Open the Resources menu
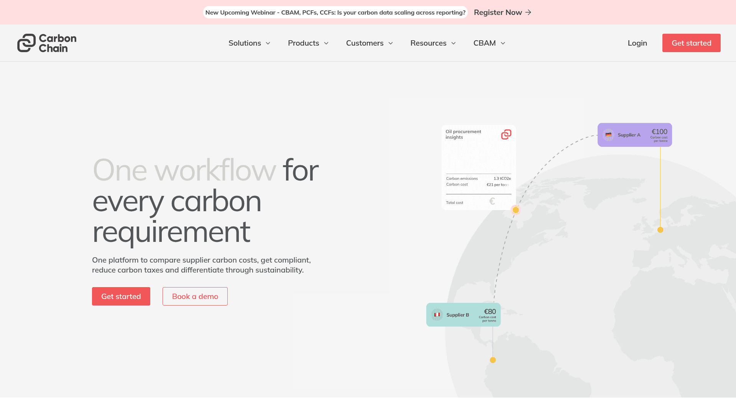 click(x=433, y=43)
